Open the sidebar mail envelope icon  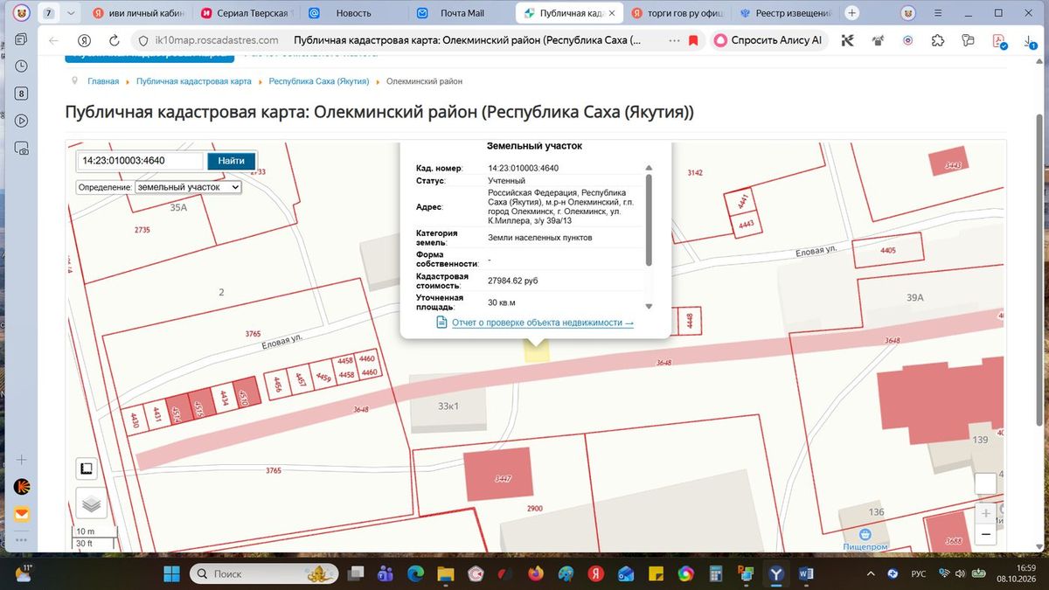(x=21, y=515)
